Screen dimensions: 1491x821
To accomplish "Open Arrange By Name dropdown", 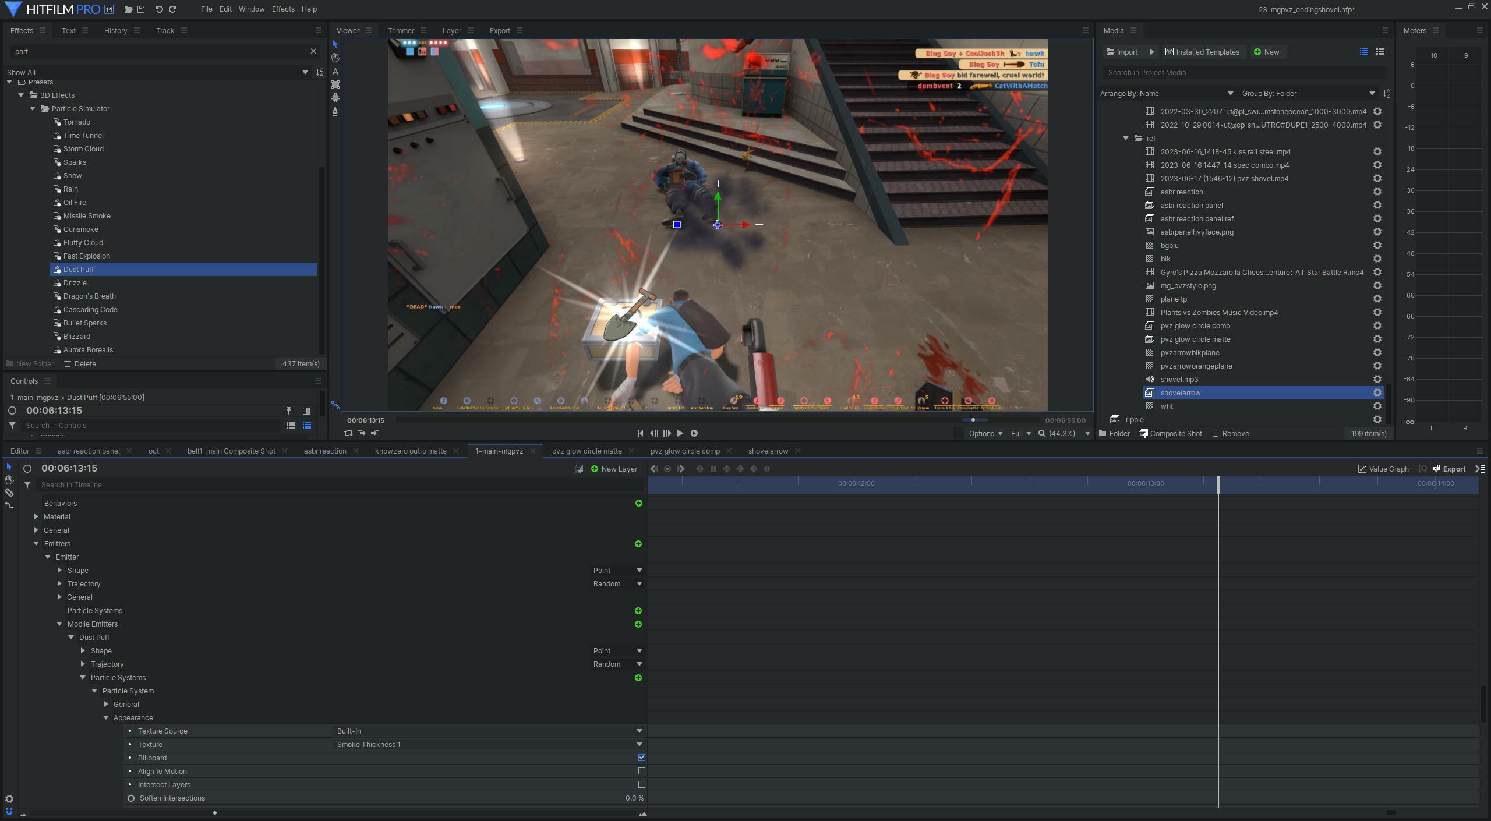I will (1167, 94).
